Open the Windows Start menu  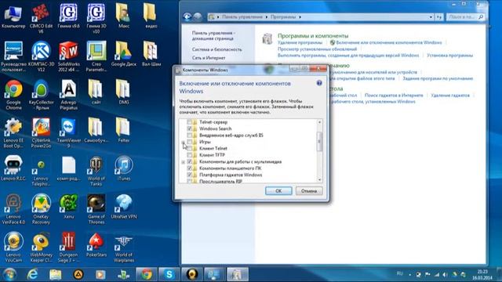click(x=9, y=274)
